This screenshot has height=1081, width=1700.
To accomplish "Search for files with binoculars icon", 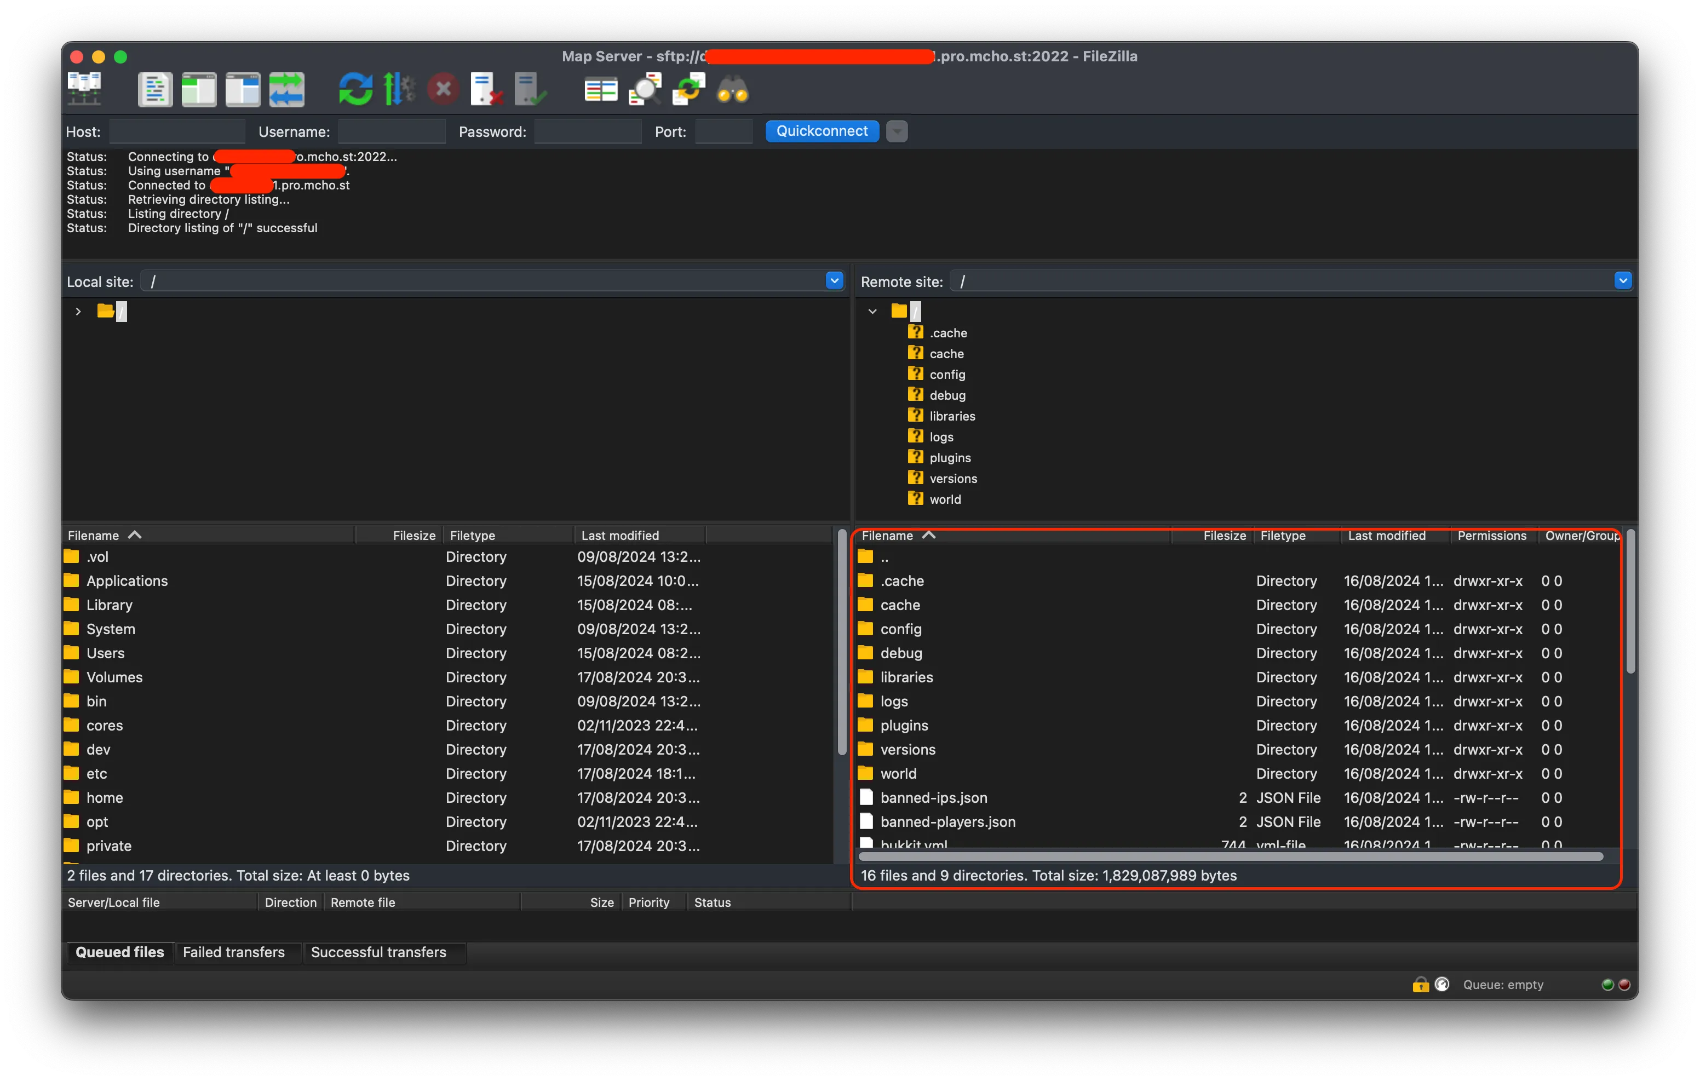I will [x=732, y=89].
